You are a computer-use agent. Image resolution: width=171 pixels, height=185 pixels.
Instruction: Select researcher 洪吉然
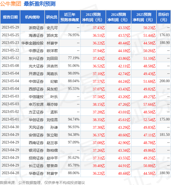[x=52, y=66]
